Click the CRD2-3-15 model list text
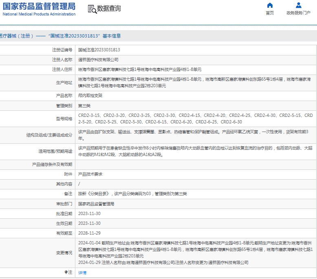The image size is (317, 279). point(196,119)
